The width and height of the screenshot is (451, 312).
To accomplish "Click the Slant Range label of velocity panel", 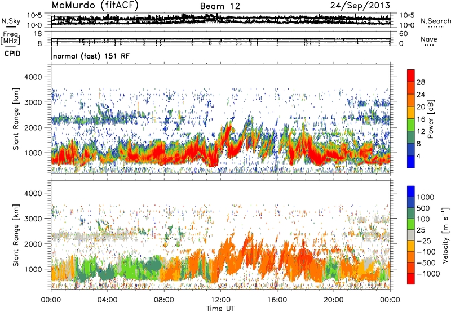I will (x=16, y=235).
